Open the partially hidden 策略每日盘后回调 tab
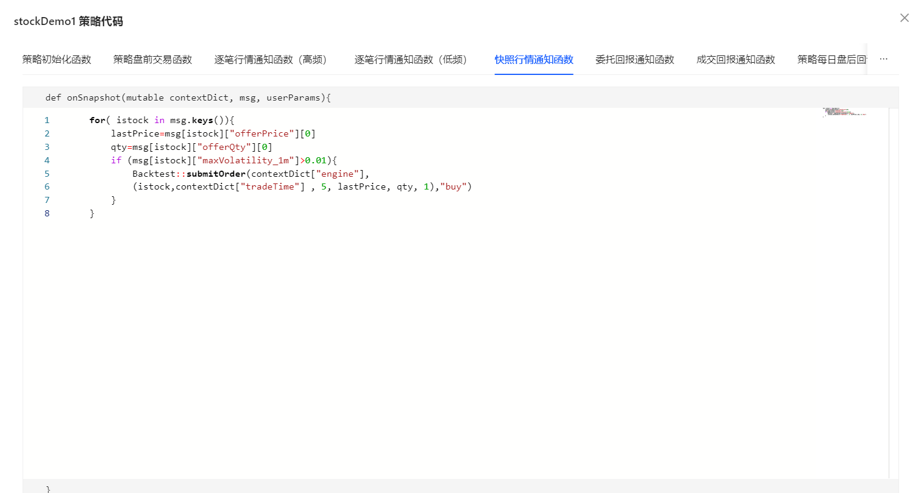 [832, 59]
